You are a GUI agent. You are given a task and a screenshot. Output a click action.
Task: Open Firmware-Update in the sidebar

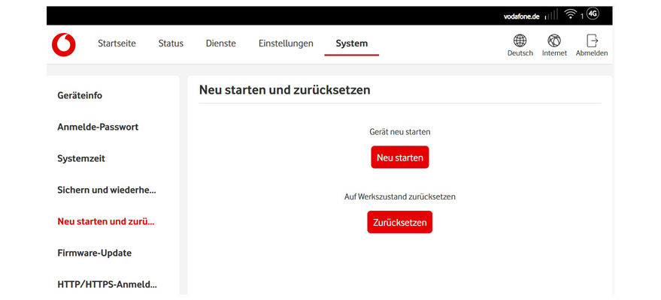(94, 253)
